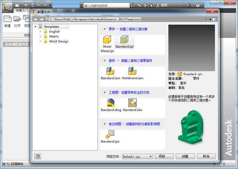Open dropdown arrow next to help icon
This screenshot has width=238, height=169.
(x=202, y=6)
